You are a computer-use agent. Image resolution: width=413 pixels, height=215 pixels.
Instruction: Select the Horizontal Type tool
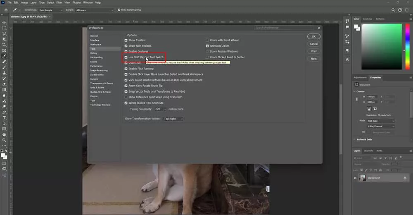point(4,118)
